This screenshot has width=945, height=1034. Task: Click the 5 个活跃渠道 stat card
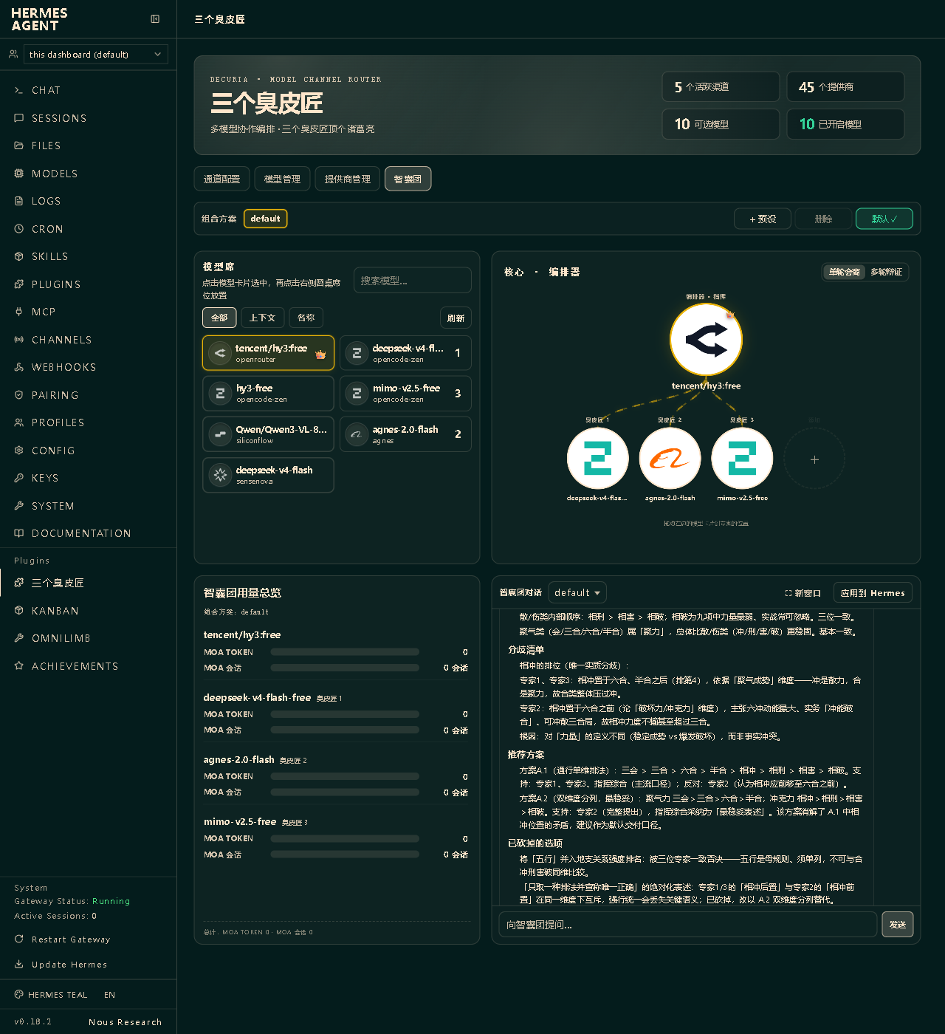tap(721, 86)
